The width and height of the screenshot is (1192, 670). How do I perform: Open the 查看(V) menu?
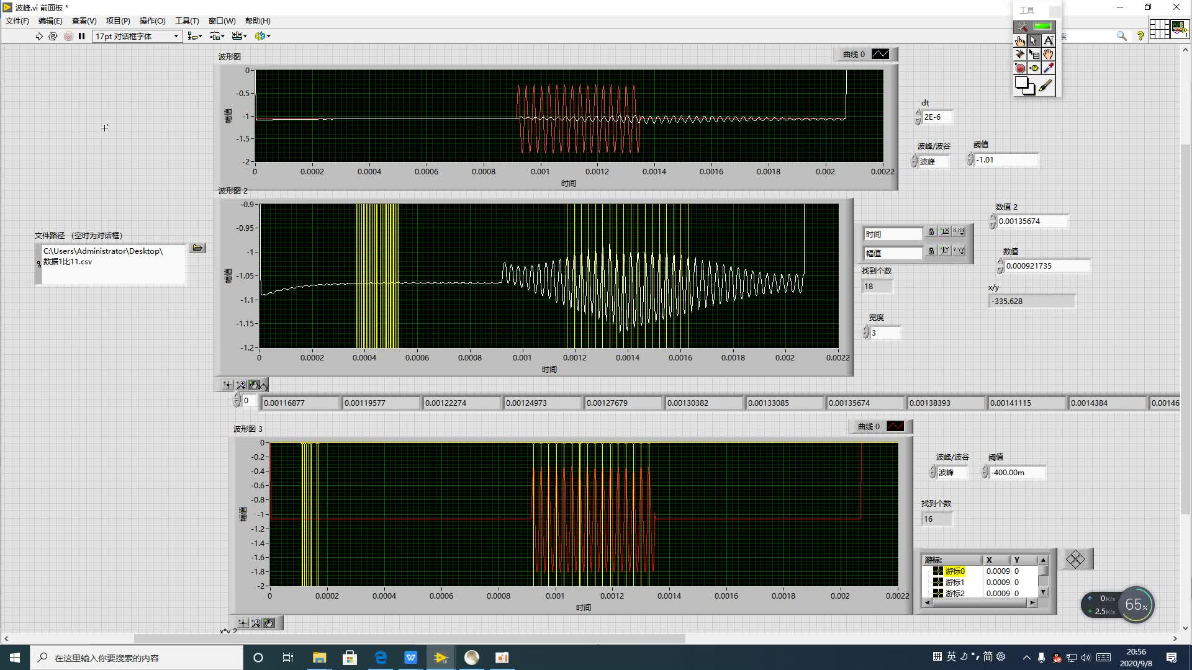[x=84, y=21]
